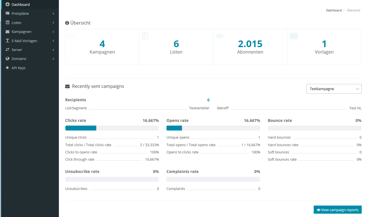Expand the Kampagnen submenu chevron
Viewport: 367px width, 217px height.
pos(53,32)
